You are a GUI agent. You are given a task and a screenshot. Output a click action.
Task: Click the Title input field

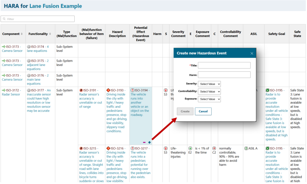(224, 65)
